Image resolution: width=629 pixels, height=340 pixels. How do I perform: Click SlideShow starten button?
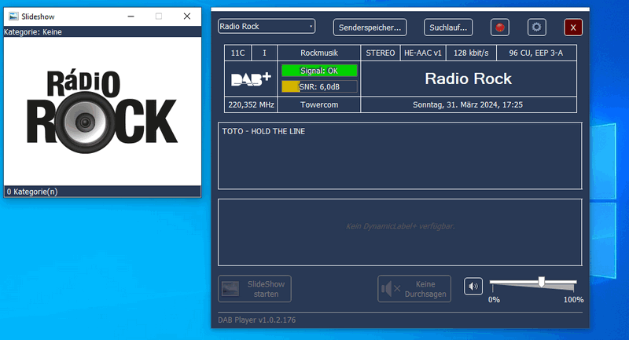[x=255, y=289]
